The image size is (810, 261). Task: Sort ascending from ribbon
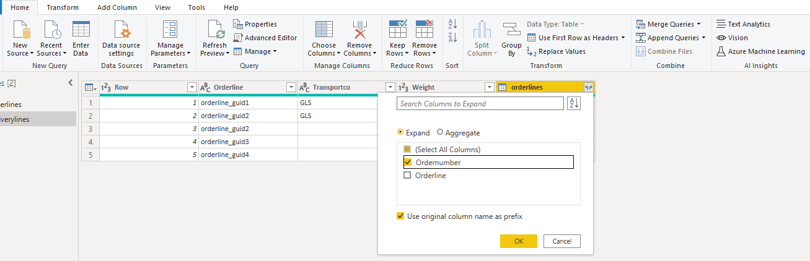(452, 24)
